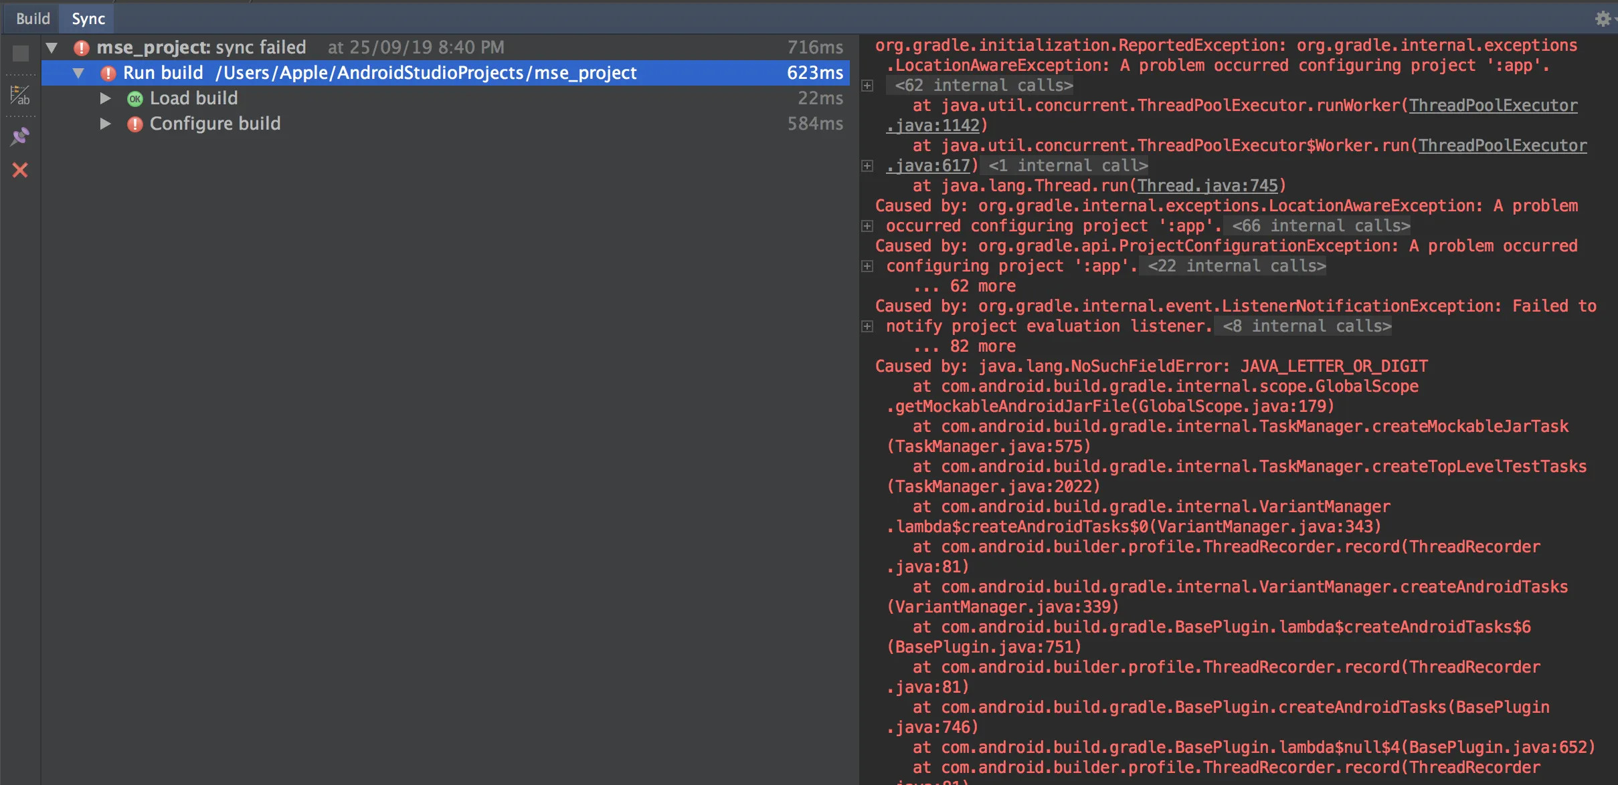Click green OK icon on Load build
The width and height of the screenshot is (1618, 785).
tap(135, 99)
